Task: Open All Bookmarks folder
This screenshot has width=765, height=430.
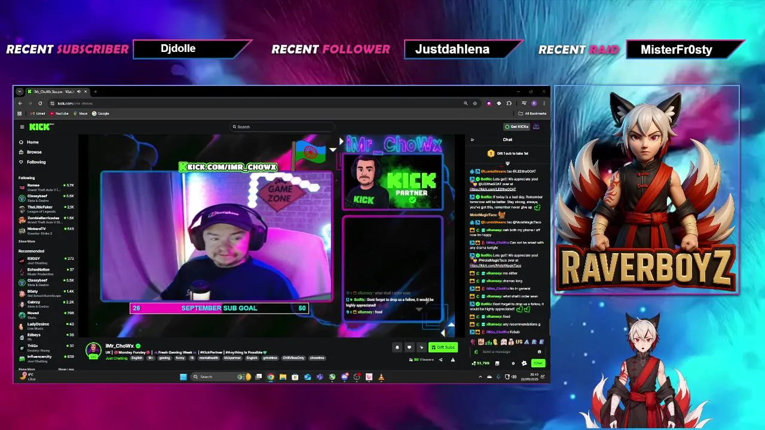Action: click(533, 113)
